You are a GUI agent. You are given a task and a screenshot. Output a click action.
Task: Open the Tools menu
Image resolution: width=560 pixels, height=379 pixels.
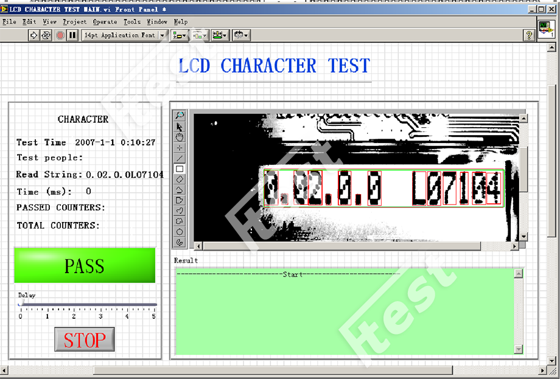click(132, 22)
